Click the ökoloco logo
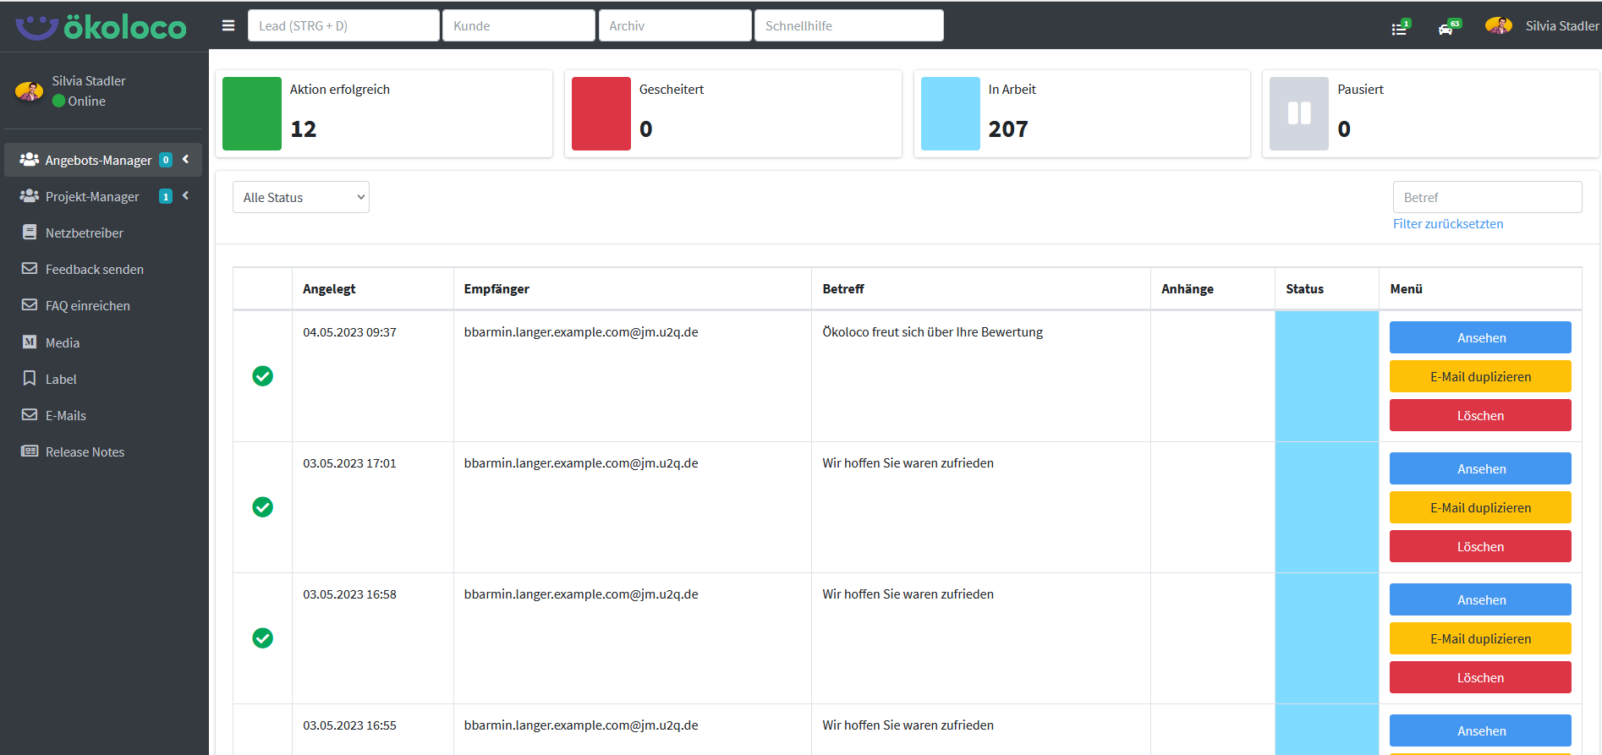Viewport: 1602px width, 755px height. pyautogui.click(x=101, y=27)
